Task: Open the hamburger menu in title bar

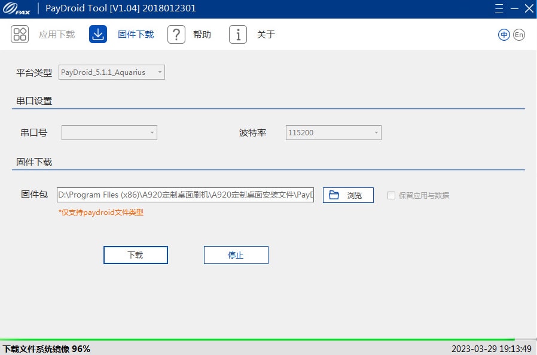Action: 499,8
